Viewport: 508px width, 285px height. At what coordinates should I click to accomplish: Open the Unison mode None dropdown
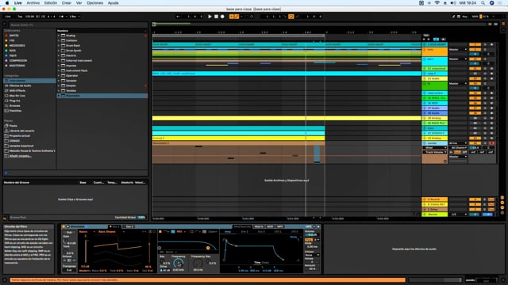point(312,255)
